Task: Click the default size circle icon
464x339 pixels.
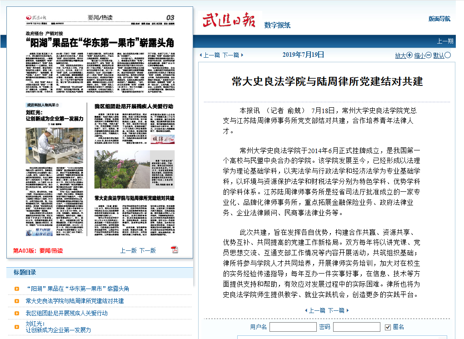Action: [x=448, y=55]
